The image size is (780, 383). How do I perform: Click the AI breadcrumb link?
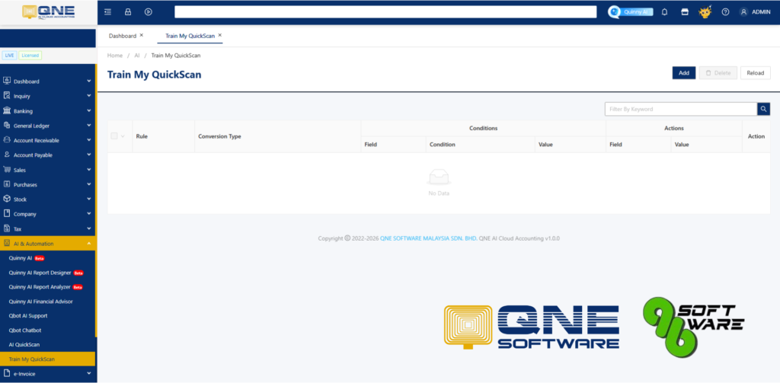click(x=137, y=56)
